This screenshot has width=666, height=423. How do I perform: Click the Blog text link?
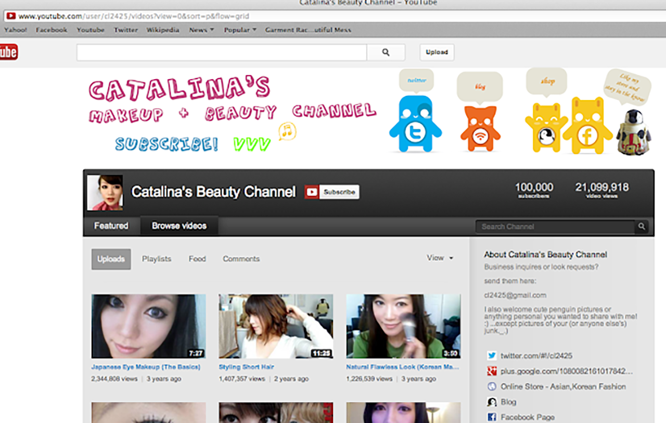click(508, 402)
